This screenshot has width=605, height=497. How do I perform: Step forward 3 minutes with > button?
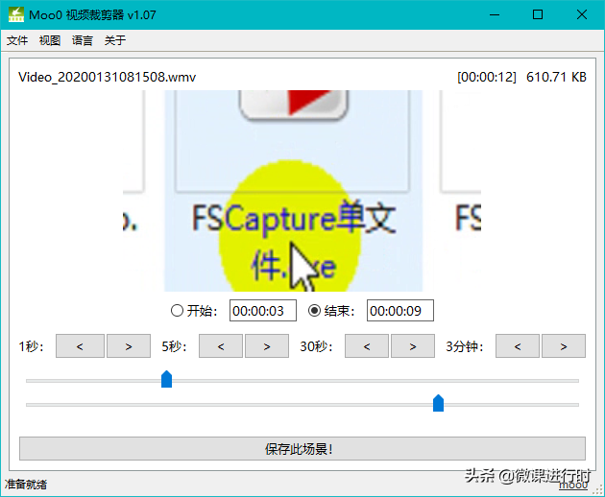coord(564,346)
